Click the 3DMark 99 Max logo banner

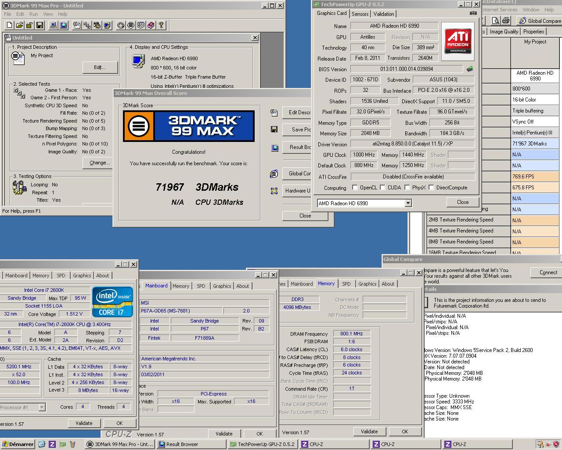(x=189, y=126)
